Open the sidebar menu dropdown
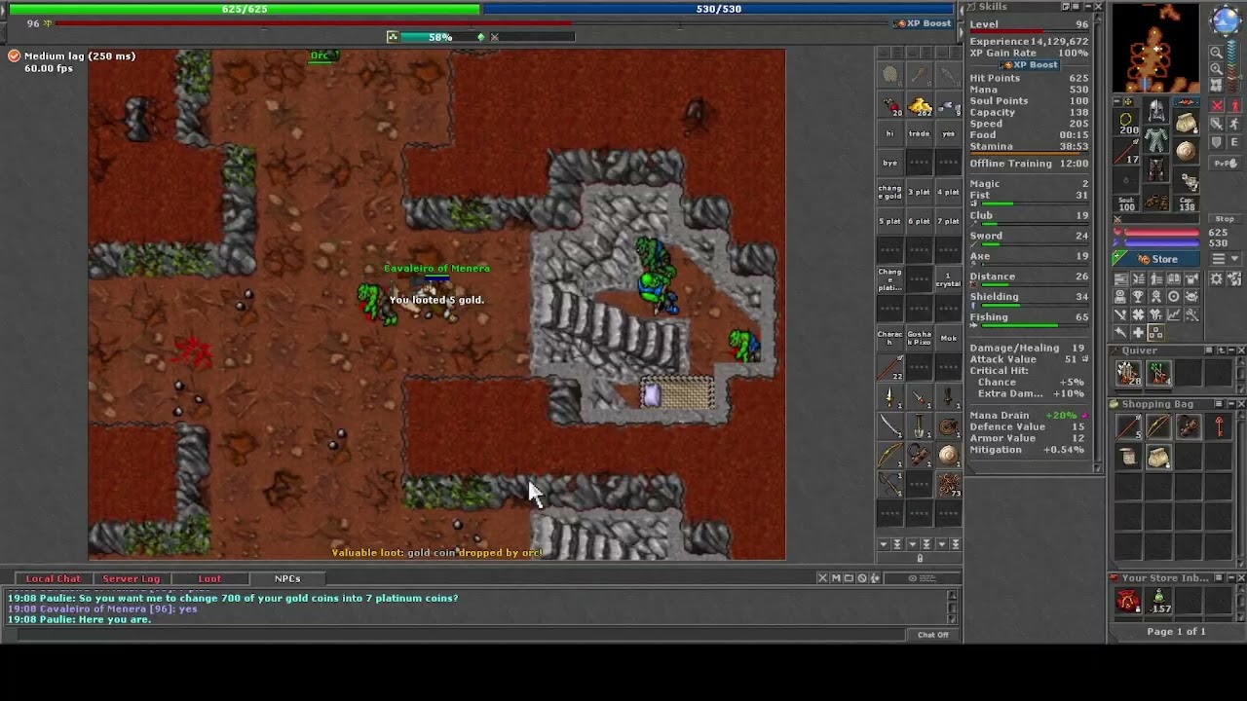The image size is (1247, 701). click(x=1225, y=258)
